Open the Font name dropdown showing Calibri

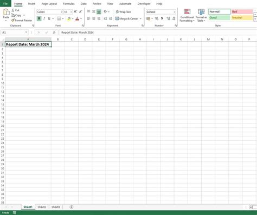click(61, 12)
